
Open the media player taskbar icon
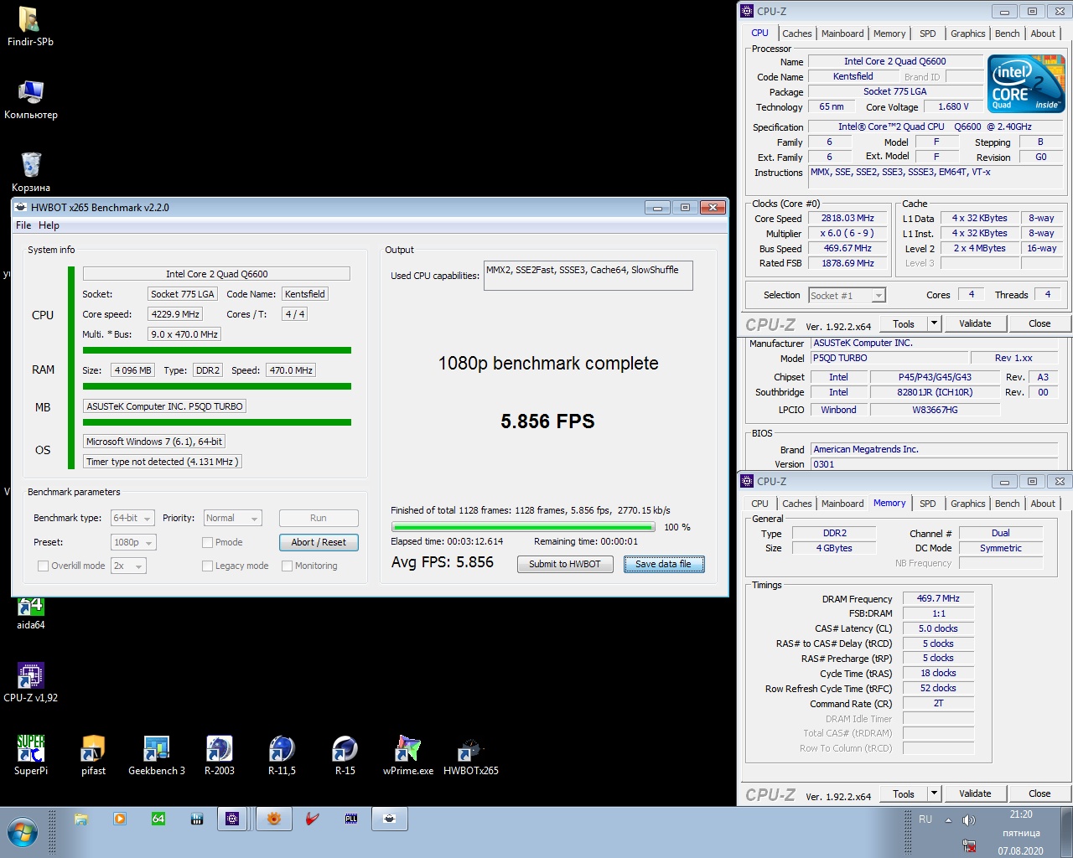(120, 819)
